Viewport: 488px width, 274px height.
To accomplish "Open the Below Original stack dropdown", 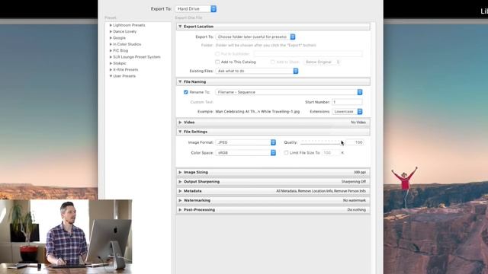I will pos(322,62).
